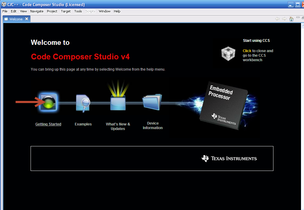This screenshot has height=210, width=304.
Task: Open the Device Information folder icon
Action: pyautogui.click(x=152, y=102)
